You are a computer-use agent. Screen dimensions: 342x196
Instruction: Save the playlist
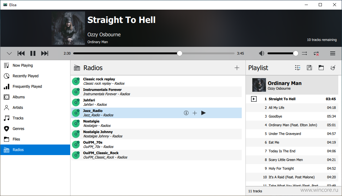point(309,68)
